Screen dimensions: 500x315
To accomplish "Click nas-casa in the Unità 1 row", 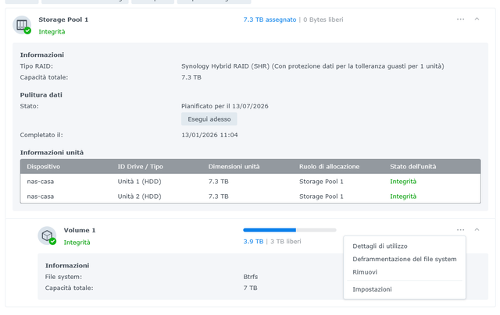I will click(40, 182).
